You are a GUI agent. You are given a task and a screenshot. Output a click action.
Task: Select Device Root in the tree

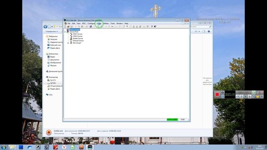coord(74,32)
